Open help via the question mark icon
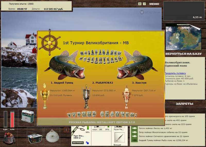The width and height of the screenshot is (206, 147). (x=144, y=4)
